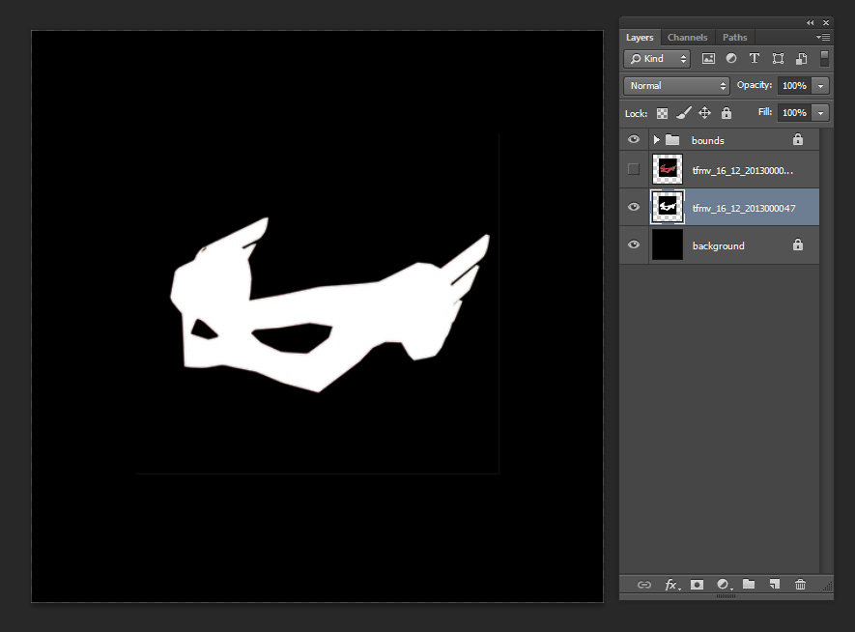Lock transparent pixels icon

tap(662, 113)
